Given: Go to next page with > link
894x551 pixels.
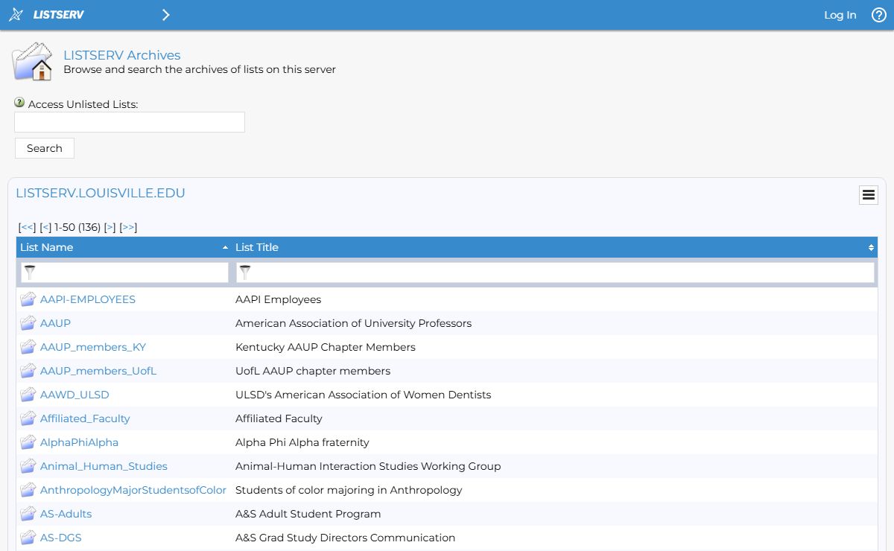Looking at the screenshot, I should pyautogui.click(x=110, y=227).
